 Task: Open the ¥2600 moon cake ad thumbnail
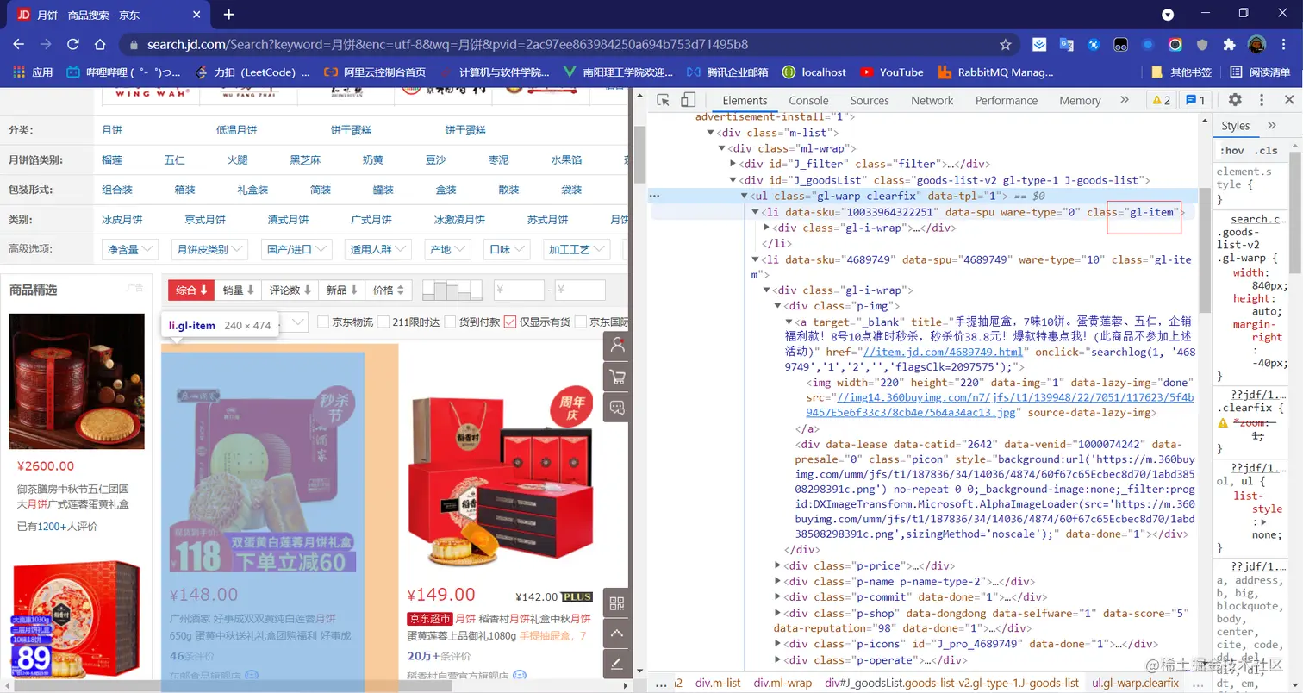[x=77, y=381]
